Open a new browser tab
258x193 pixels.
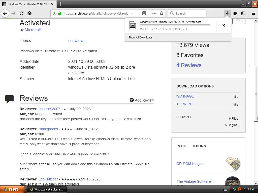coord(61,4)
